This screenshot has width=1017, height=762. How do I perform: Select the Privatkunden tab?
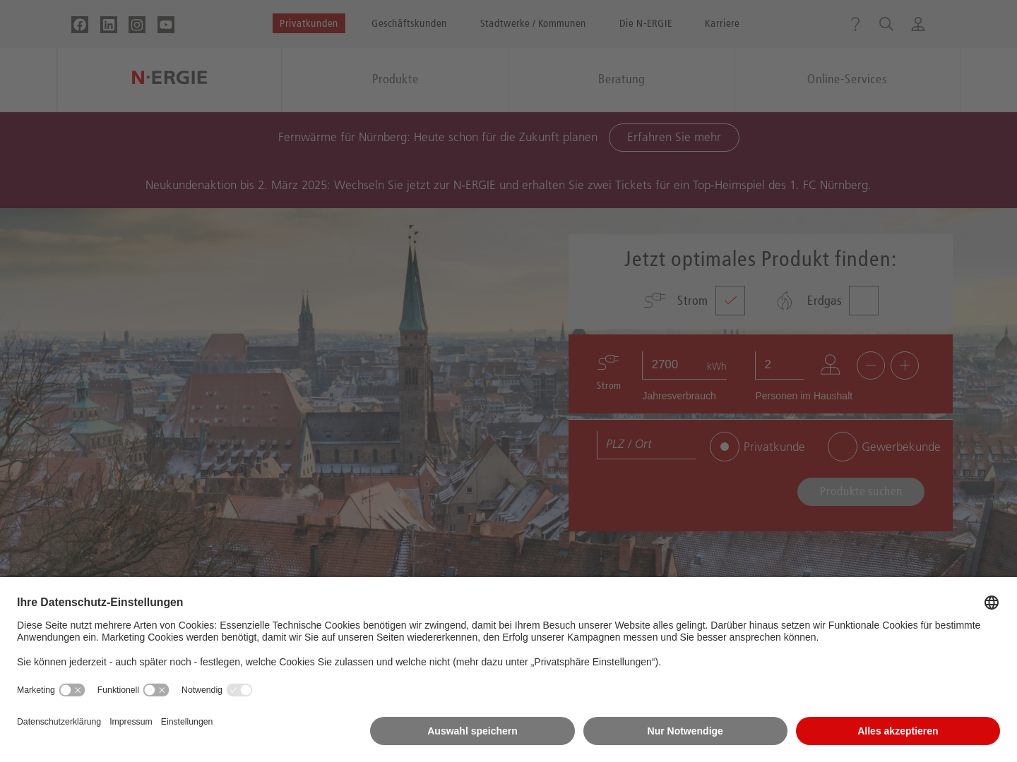[x=309, y=23]
